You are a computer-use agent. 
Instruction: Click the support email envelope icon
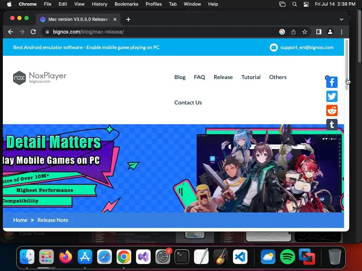274,48
